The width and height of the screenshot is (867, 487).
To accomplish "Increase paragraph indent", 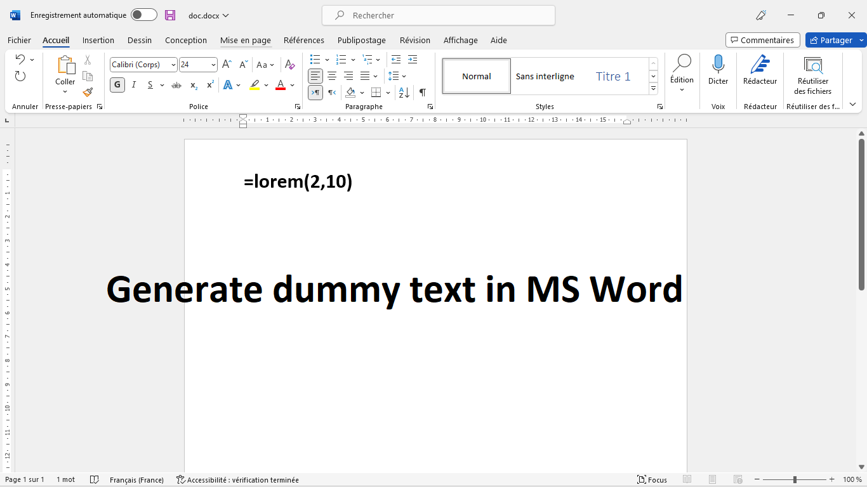I will coord(413,60).
